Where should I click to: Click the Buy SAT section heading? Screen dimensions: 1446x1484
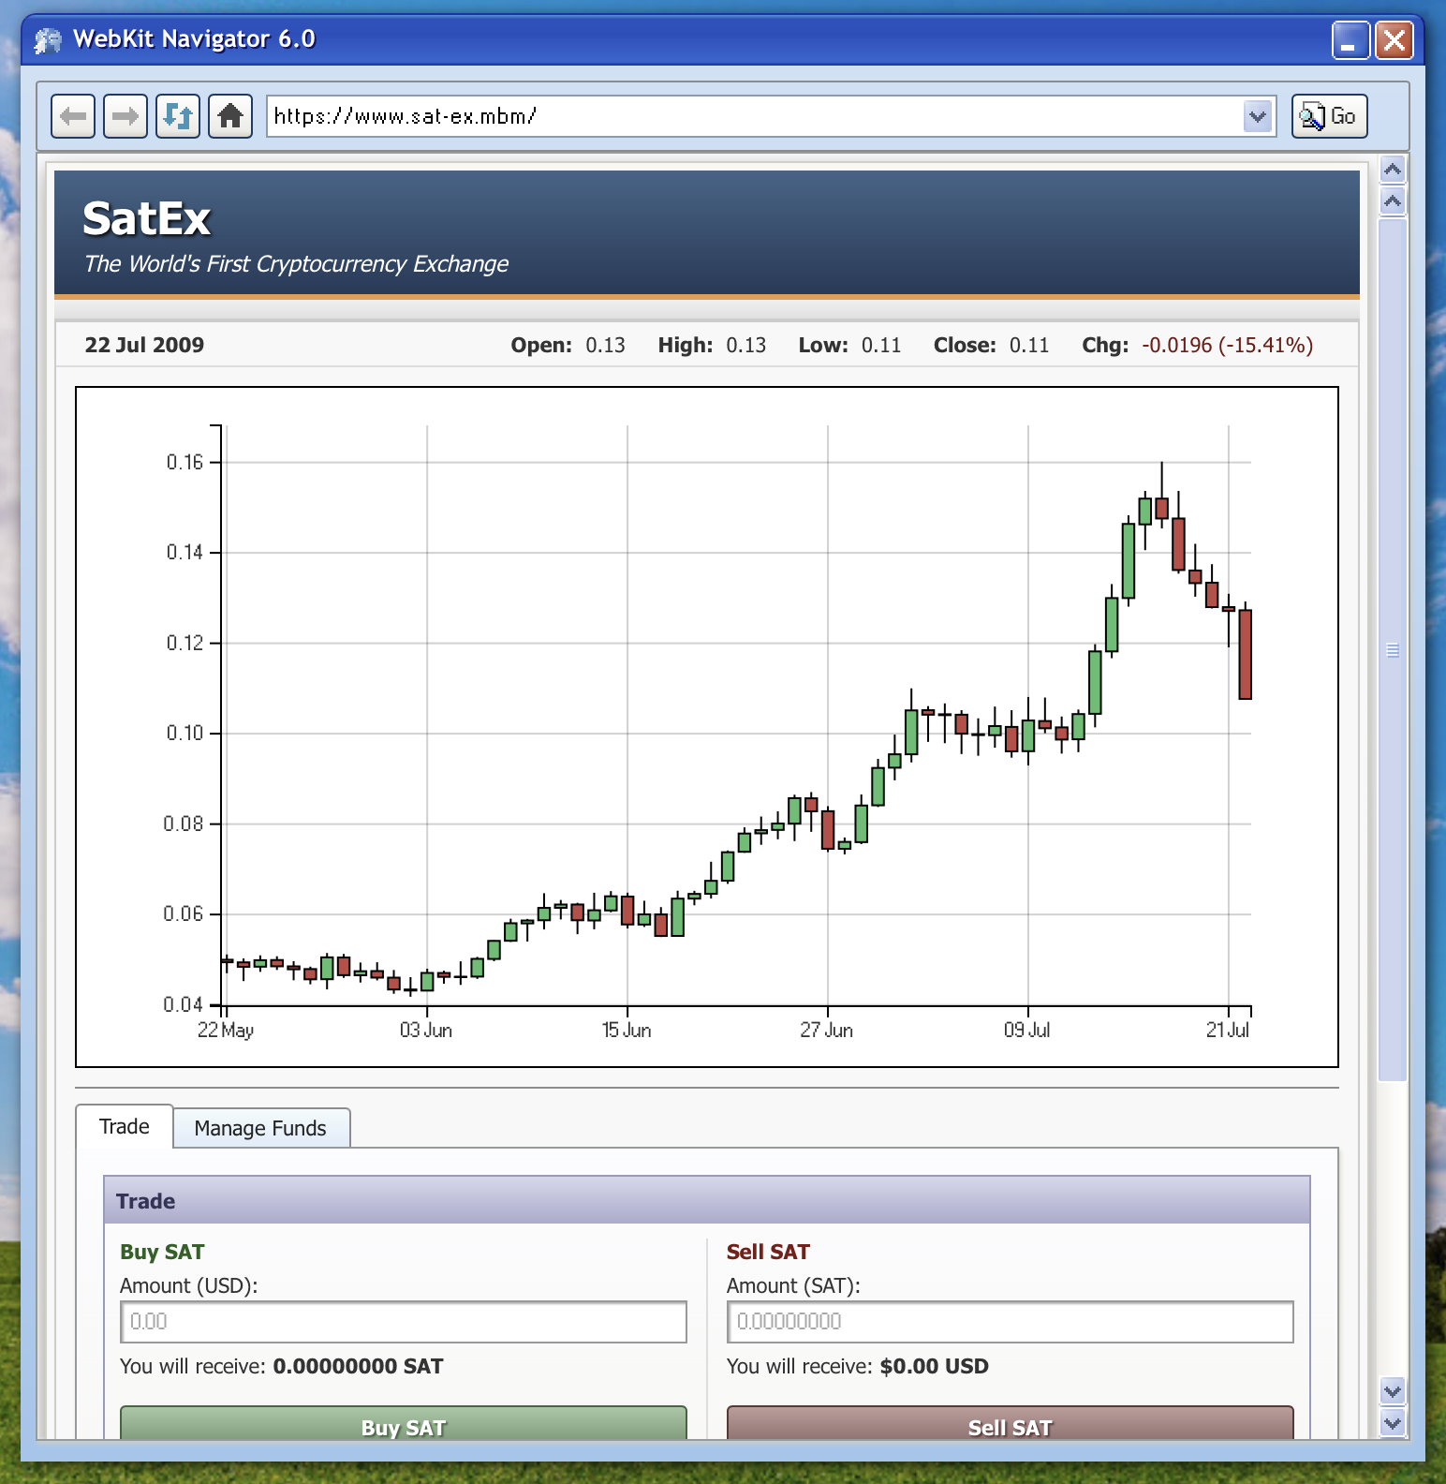click(x=162, y=1252)
